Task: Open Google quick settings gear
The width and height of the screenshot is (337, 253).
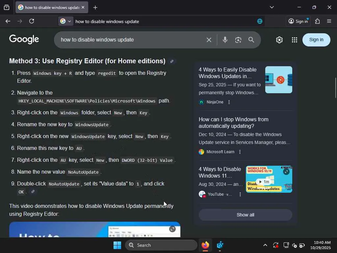Action: click(x=279, y=40)
